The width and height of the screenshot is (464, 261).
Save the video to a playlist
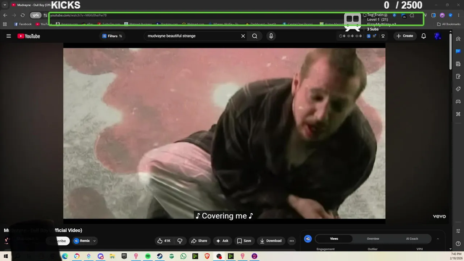click(244, 241)
